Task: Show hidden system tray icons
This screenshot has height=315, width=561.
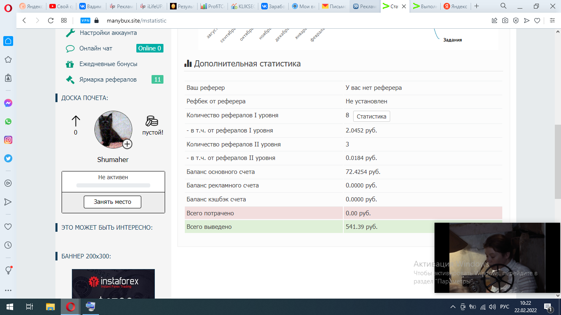Action: click(453, 307)
